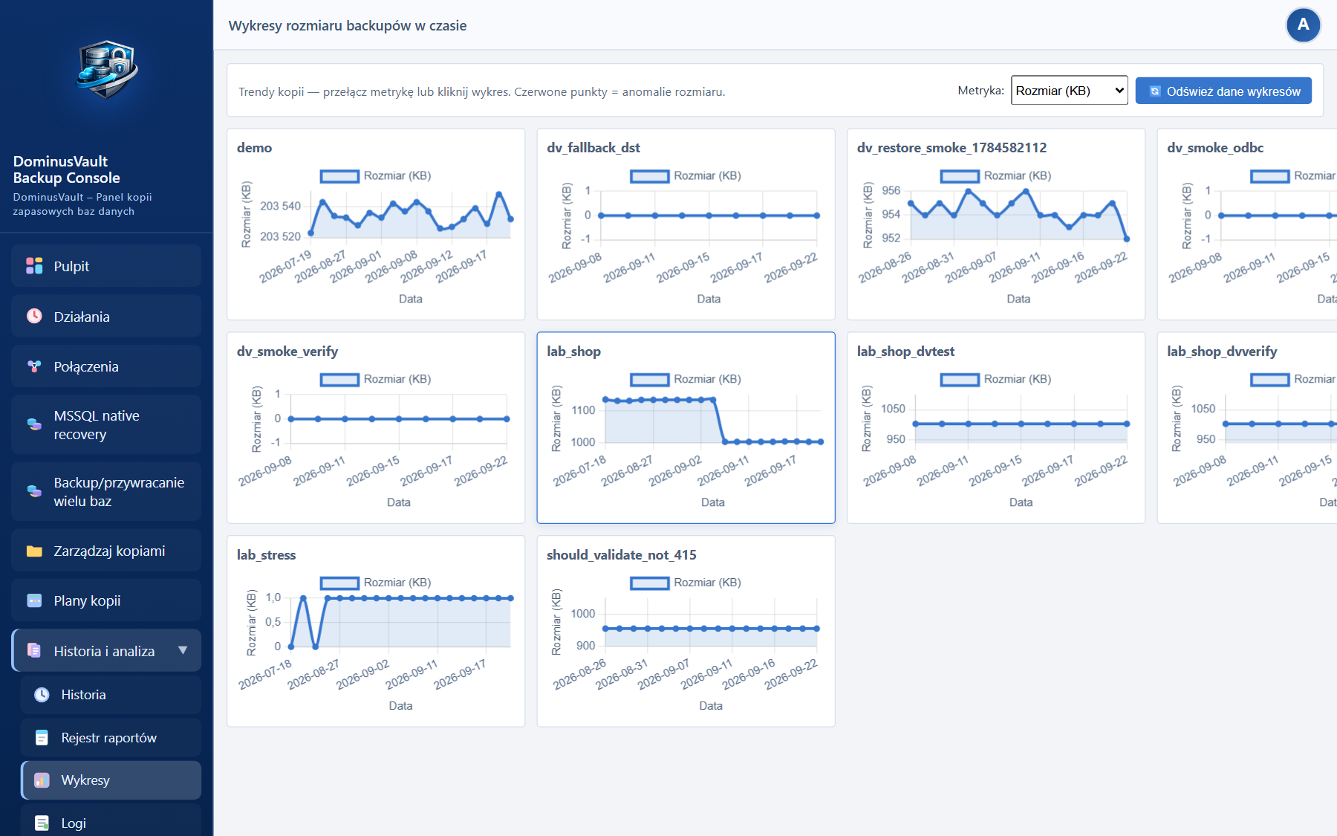Select Zarządzaj kopiami menu item

point(106,551)
